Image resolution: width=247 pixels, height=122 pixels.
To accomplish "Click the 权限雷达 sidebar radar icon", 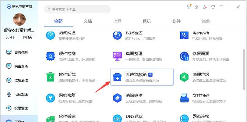I will [x=9, y=108].
